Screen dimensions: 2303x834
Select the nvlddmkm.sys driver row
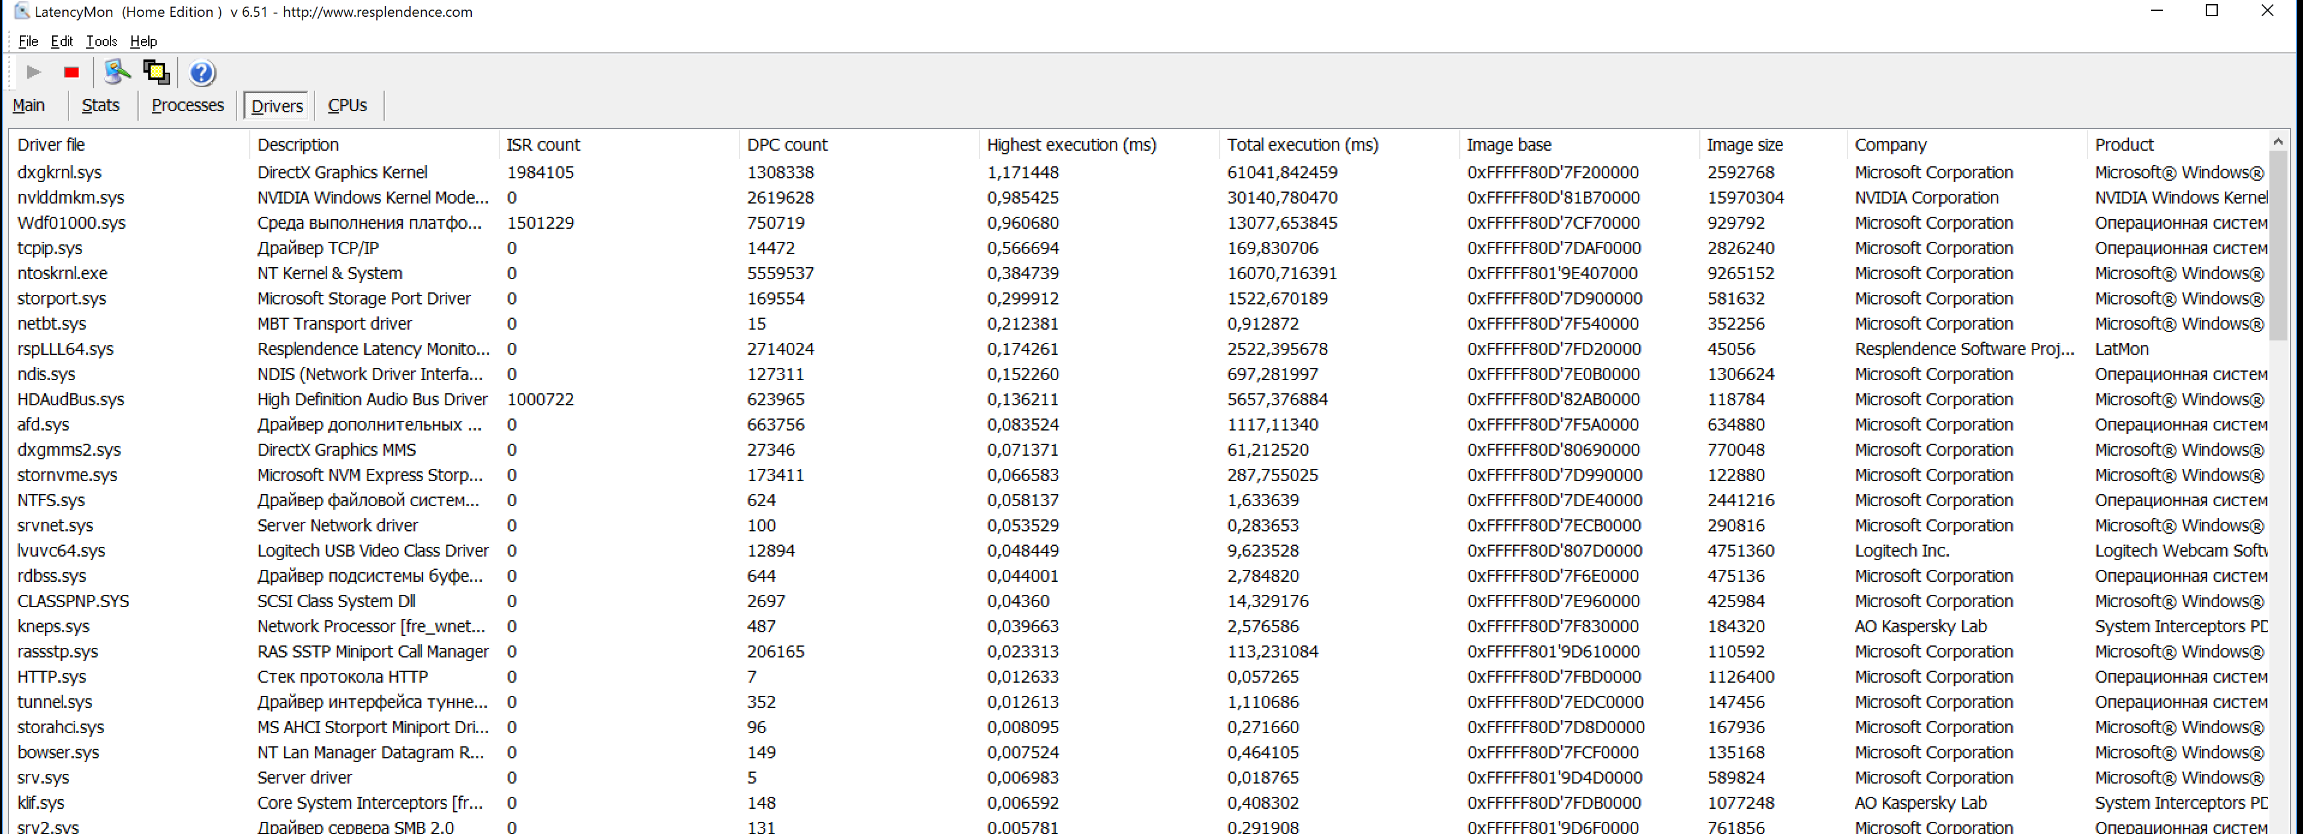71,198
